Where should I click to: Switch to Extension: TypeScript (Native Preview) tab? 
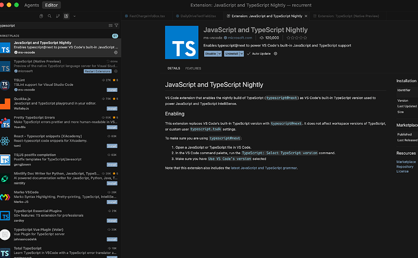(348, 16)
